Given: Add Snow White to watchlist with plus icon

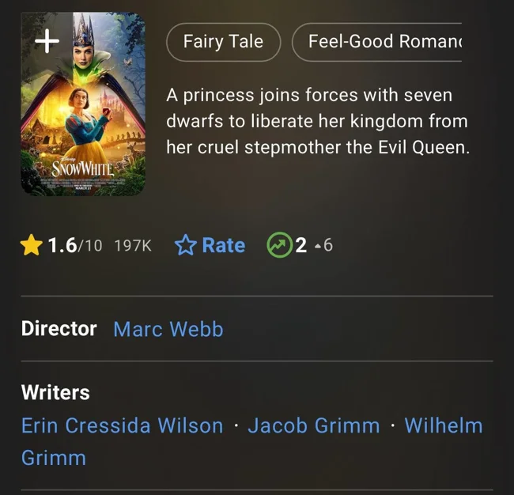Looking at the screenshot, I should click(x=48, y=41).
